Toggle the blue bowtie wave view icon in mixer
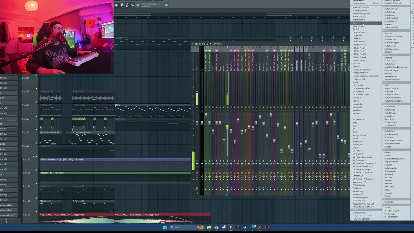 [x=203, y=44]
